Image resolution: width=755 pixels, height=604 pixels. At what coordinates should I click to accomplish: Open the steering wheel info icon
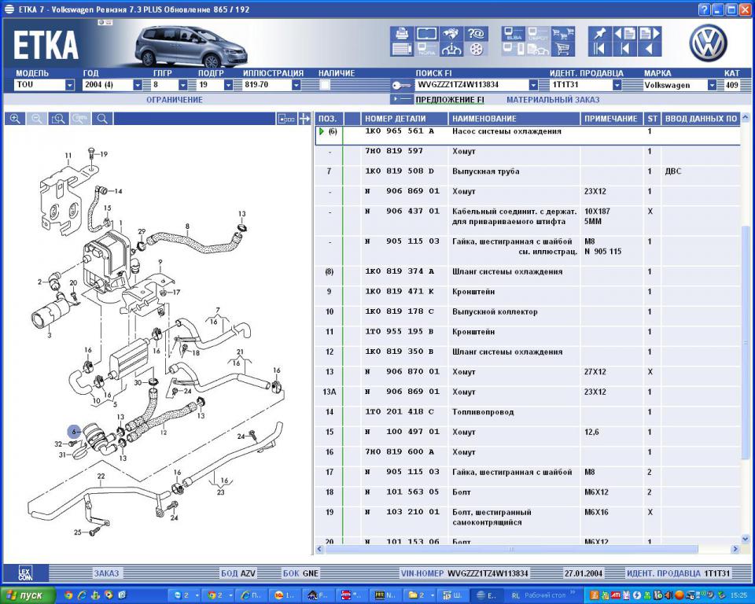451,49
